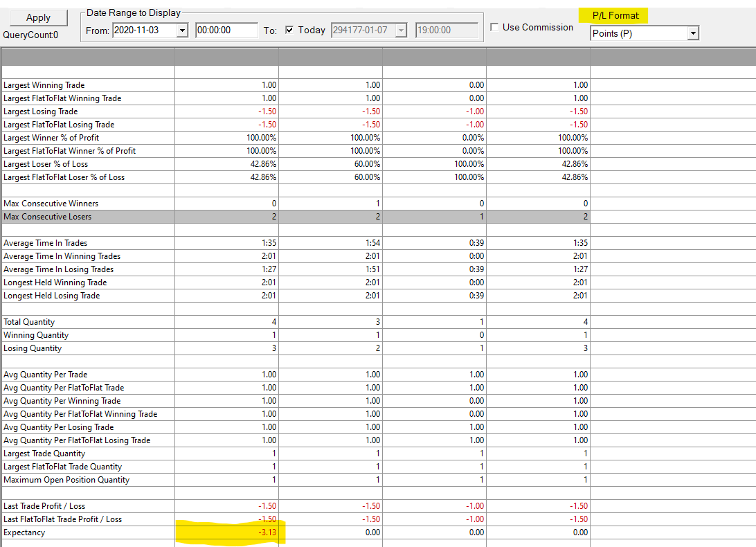
Task: Click Avg Quantity Per Losing Trade label
Action: [x=58, y=427]
